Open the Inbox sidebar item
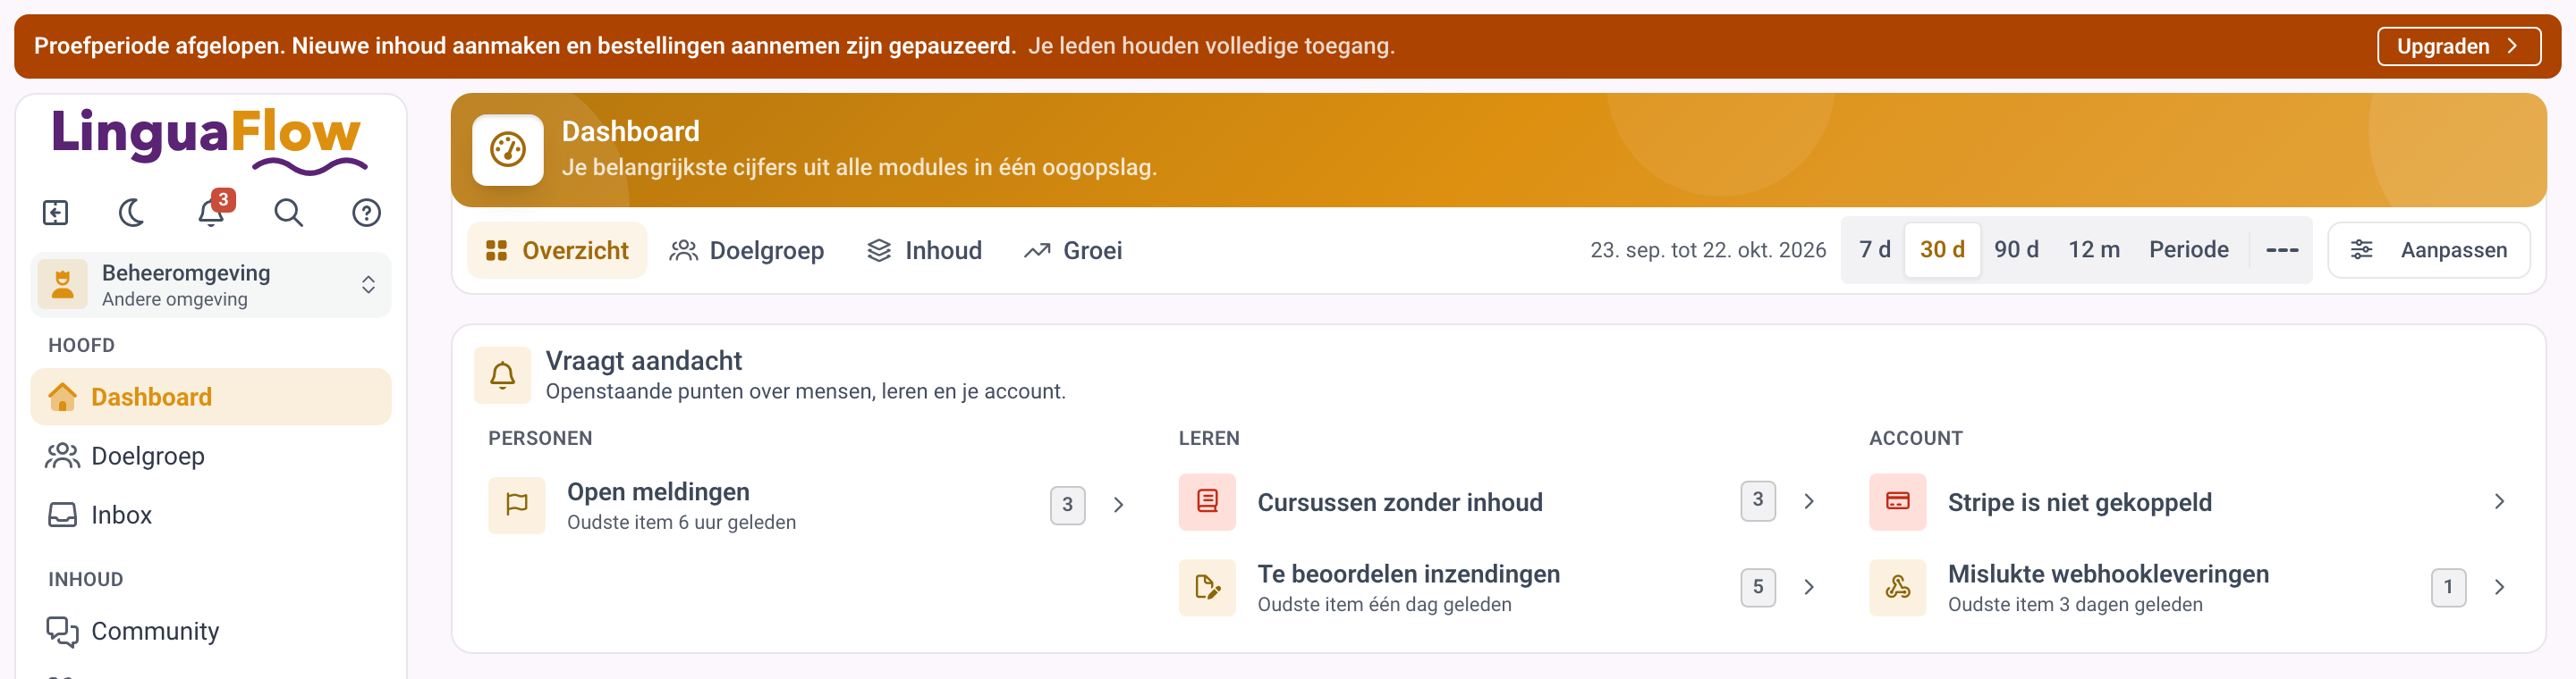 pyautogui.click(x=211, y=516)
